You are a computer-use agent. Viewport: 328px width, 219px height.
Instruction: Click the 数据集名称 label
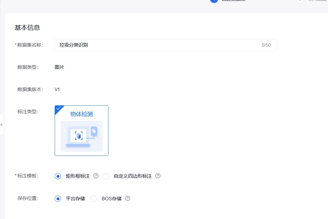point(30,45)
